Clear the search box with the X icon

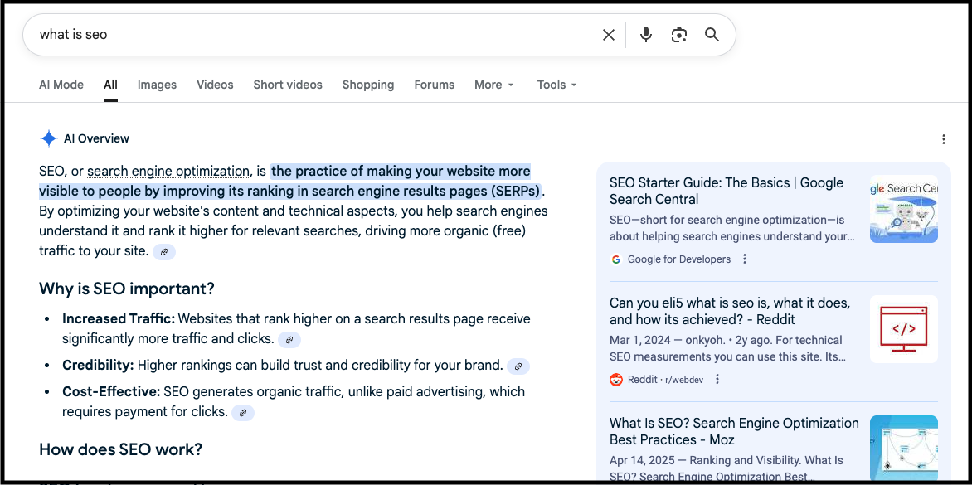point(608,35)
